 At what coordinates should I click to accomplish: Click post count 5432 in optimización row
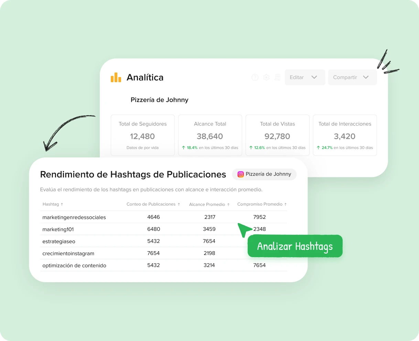coord(153,265)
